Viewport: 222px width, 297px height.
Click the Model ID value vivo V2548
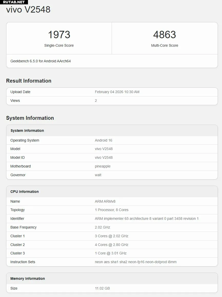click(x=104, y=157)
